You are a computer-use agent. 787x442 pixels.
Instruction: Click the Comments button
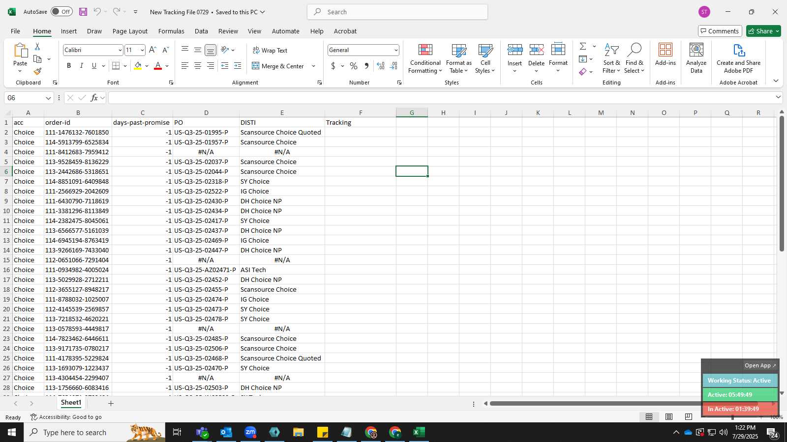[x=720, y=31]
